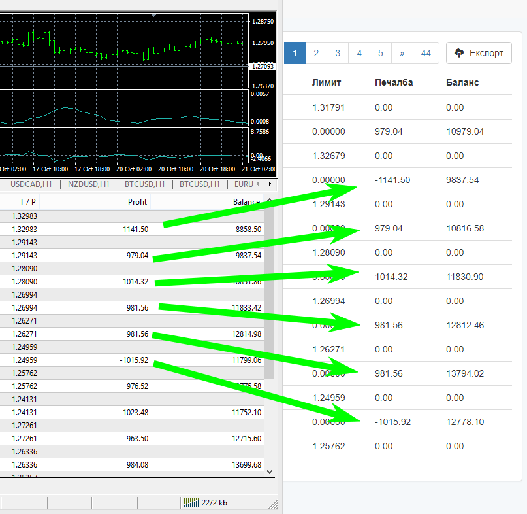Click the T / P column header
Screen dimensions: 527x514
point(28,202)
